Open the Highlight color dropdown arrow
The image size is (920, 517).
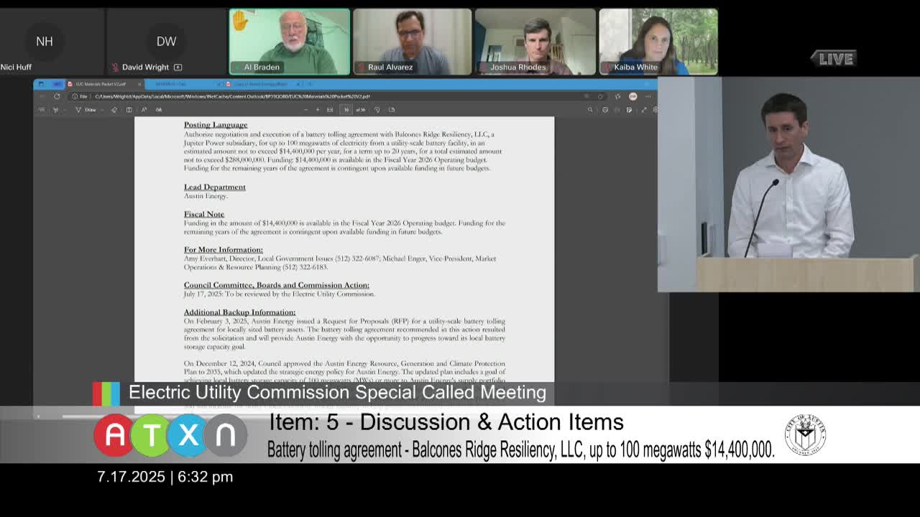pyautogui.click(x=65, y=110)
